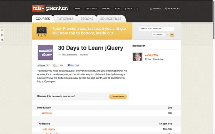Open the Home nav button

coord(77,9)
